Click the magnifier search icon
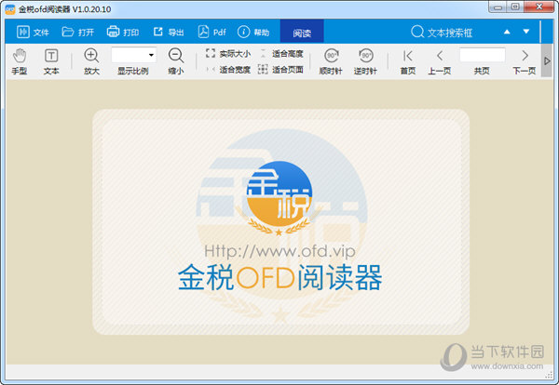 (x=417, y=32)
